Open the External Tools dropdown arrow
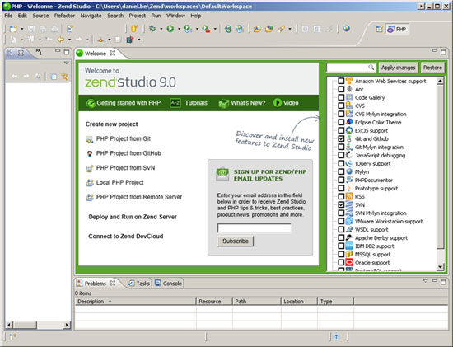This screenshot has width=453, height=347. [x=215, y=29]
